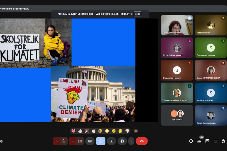Image resolution: width=227 pixels, height=151 pixels.
Task: Raise your hand
Action: pyautogui.click(x=122, y=141)
